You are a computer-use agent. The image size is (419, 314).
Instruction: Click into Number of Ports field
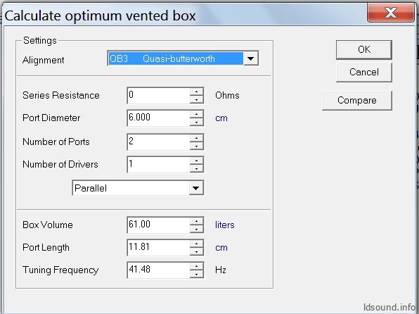coord(159,142)
